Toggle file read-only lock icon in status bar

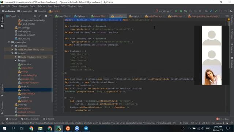pyautogui.click(x=227, y=123)
